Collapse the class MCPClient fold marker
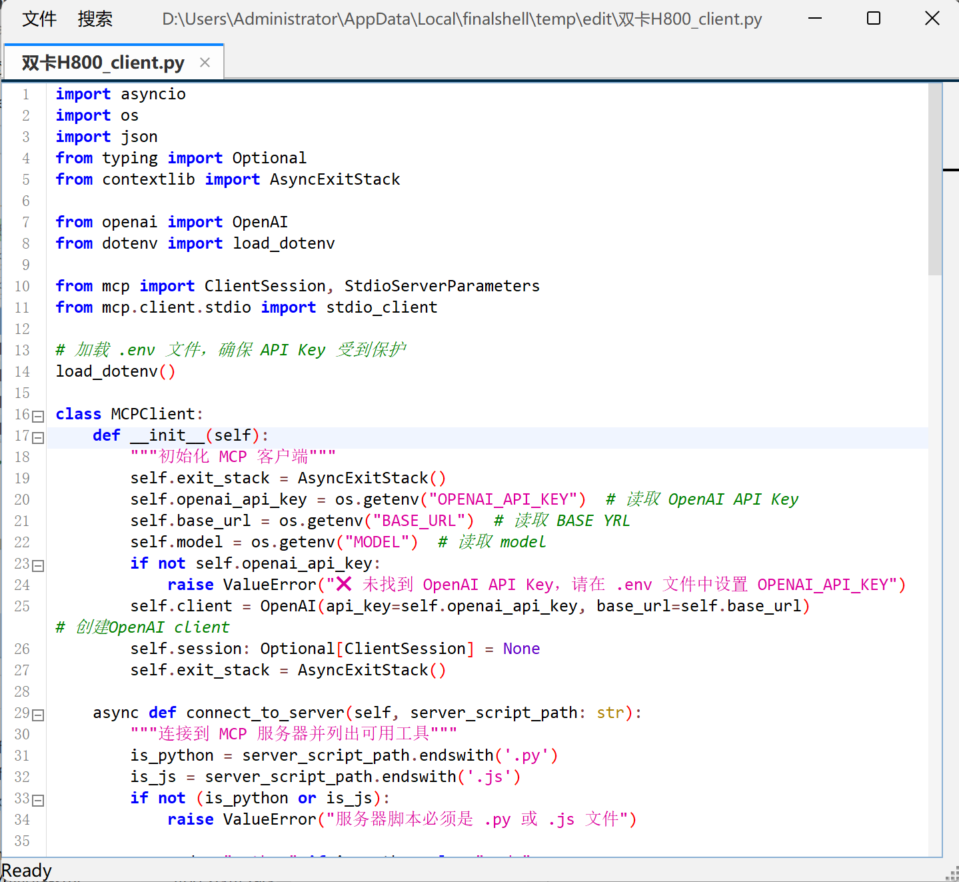This screenshot has height=882, width=959. [38, 417]
